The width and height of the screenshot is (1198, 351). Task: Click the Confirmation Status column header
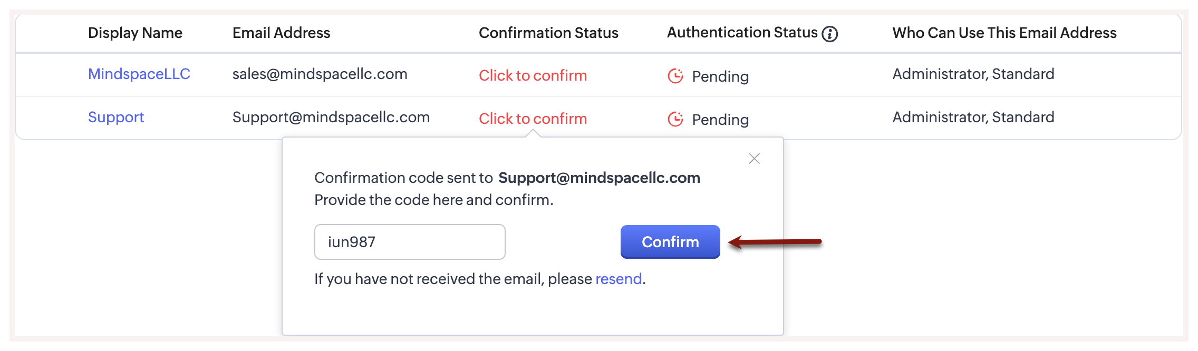[548, 33]
